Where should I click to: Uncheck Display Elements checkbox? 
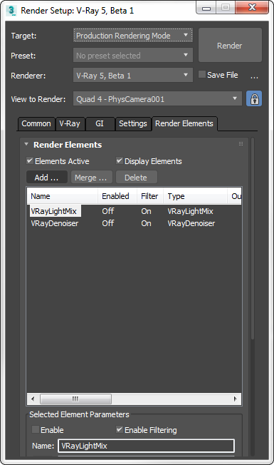(120, 160)
